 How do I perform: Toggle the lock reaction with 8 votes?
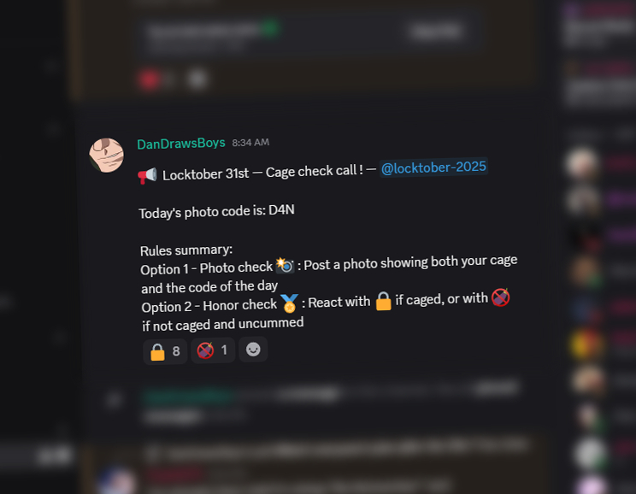pyautogui.click(x=165, y=351)
